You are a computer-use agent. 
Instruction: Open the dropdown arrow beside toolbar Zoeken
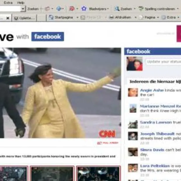tap(135, 9)
